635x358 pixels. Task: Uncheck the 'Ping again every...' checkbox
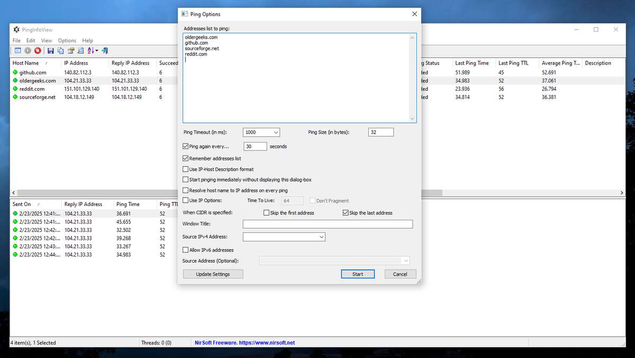tap(186, 146)
